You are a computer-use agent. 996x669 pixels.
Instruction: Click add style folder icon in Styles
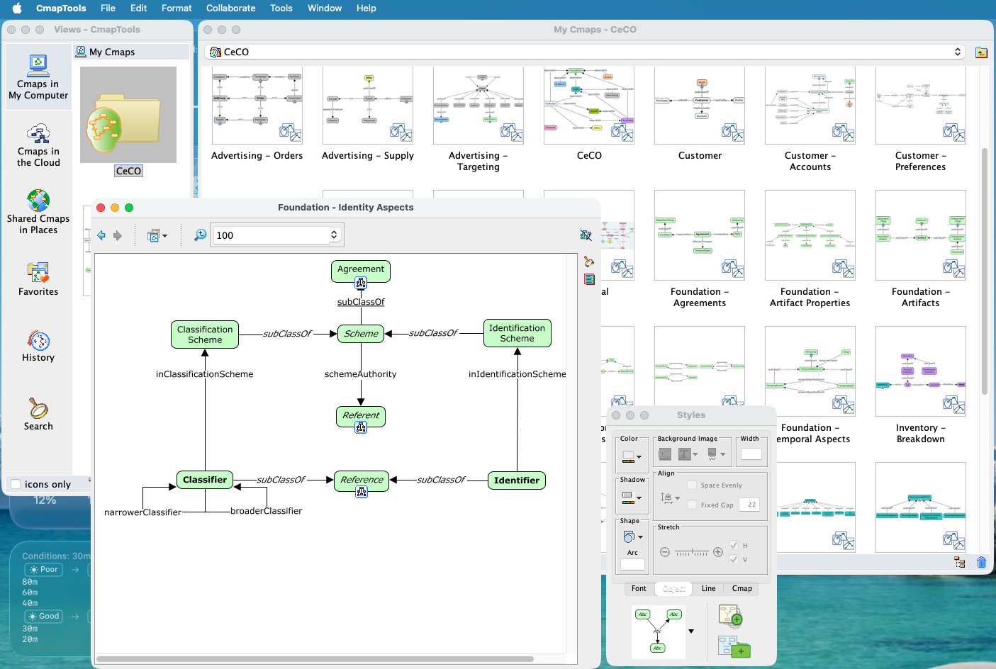point(734,646)
